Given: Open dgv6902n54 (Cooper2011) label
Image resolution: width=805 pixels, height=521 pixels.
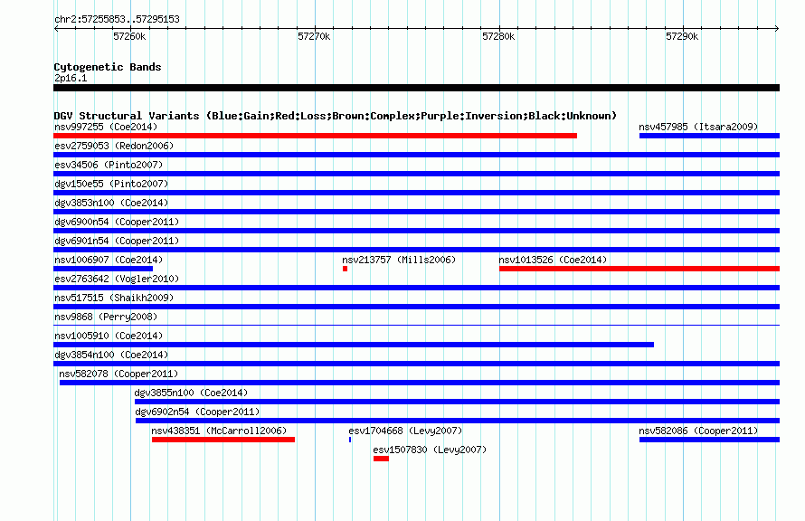Looking at the screenshot, I should coord(197,412).
